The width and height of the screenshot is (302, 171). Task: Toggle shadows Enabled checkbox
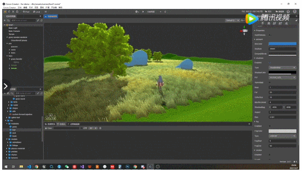[270, 63]
